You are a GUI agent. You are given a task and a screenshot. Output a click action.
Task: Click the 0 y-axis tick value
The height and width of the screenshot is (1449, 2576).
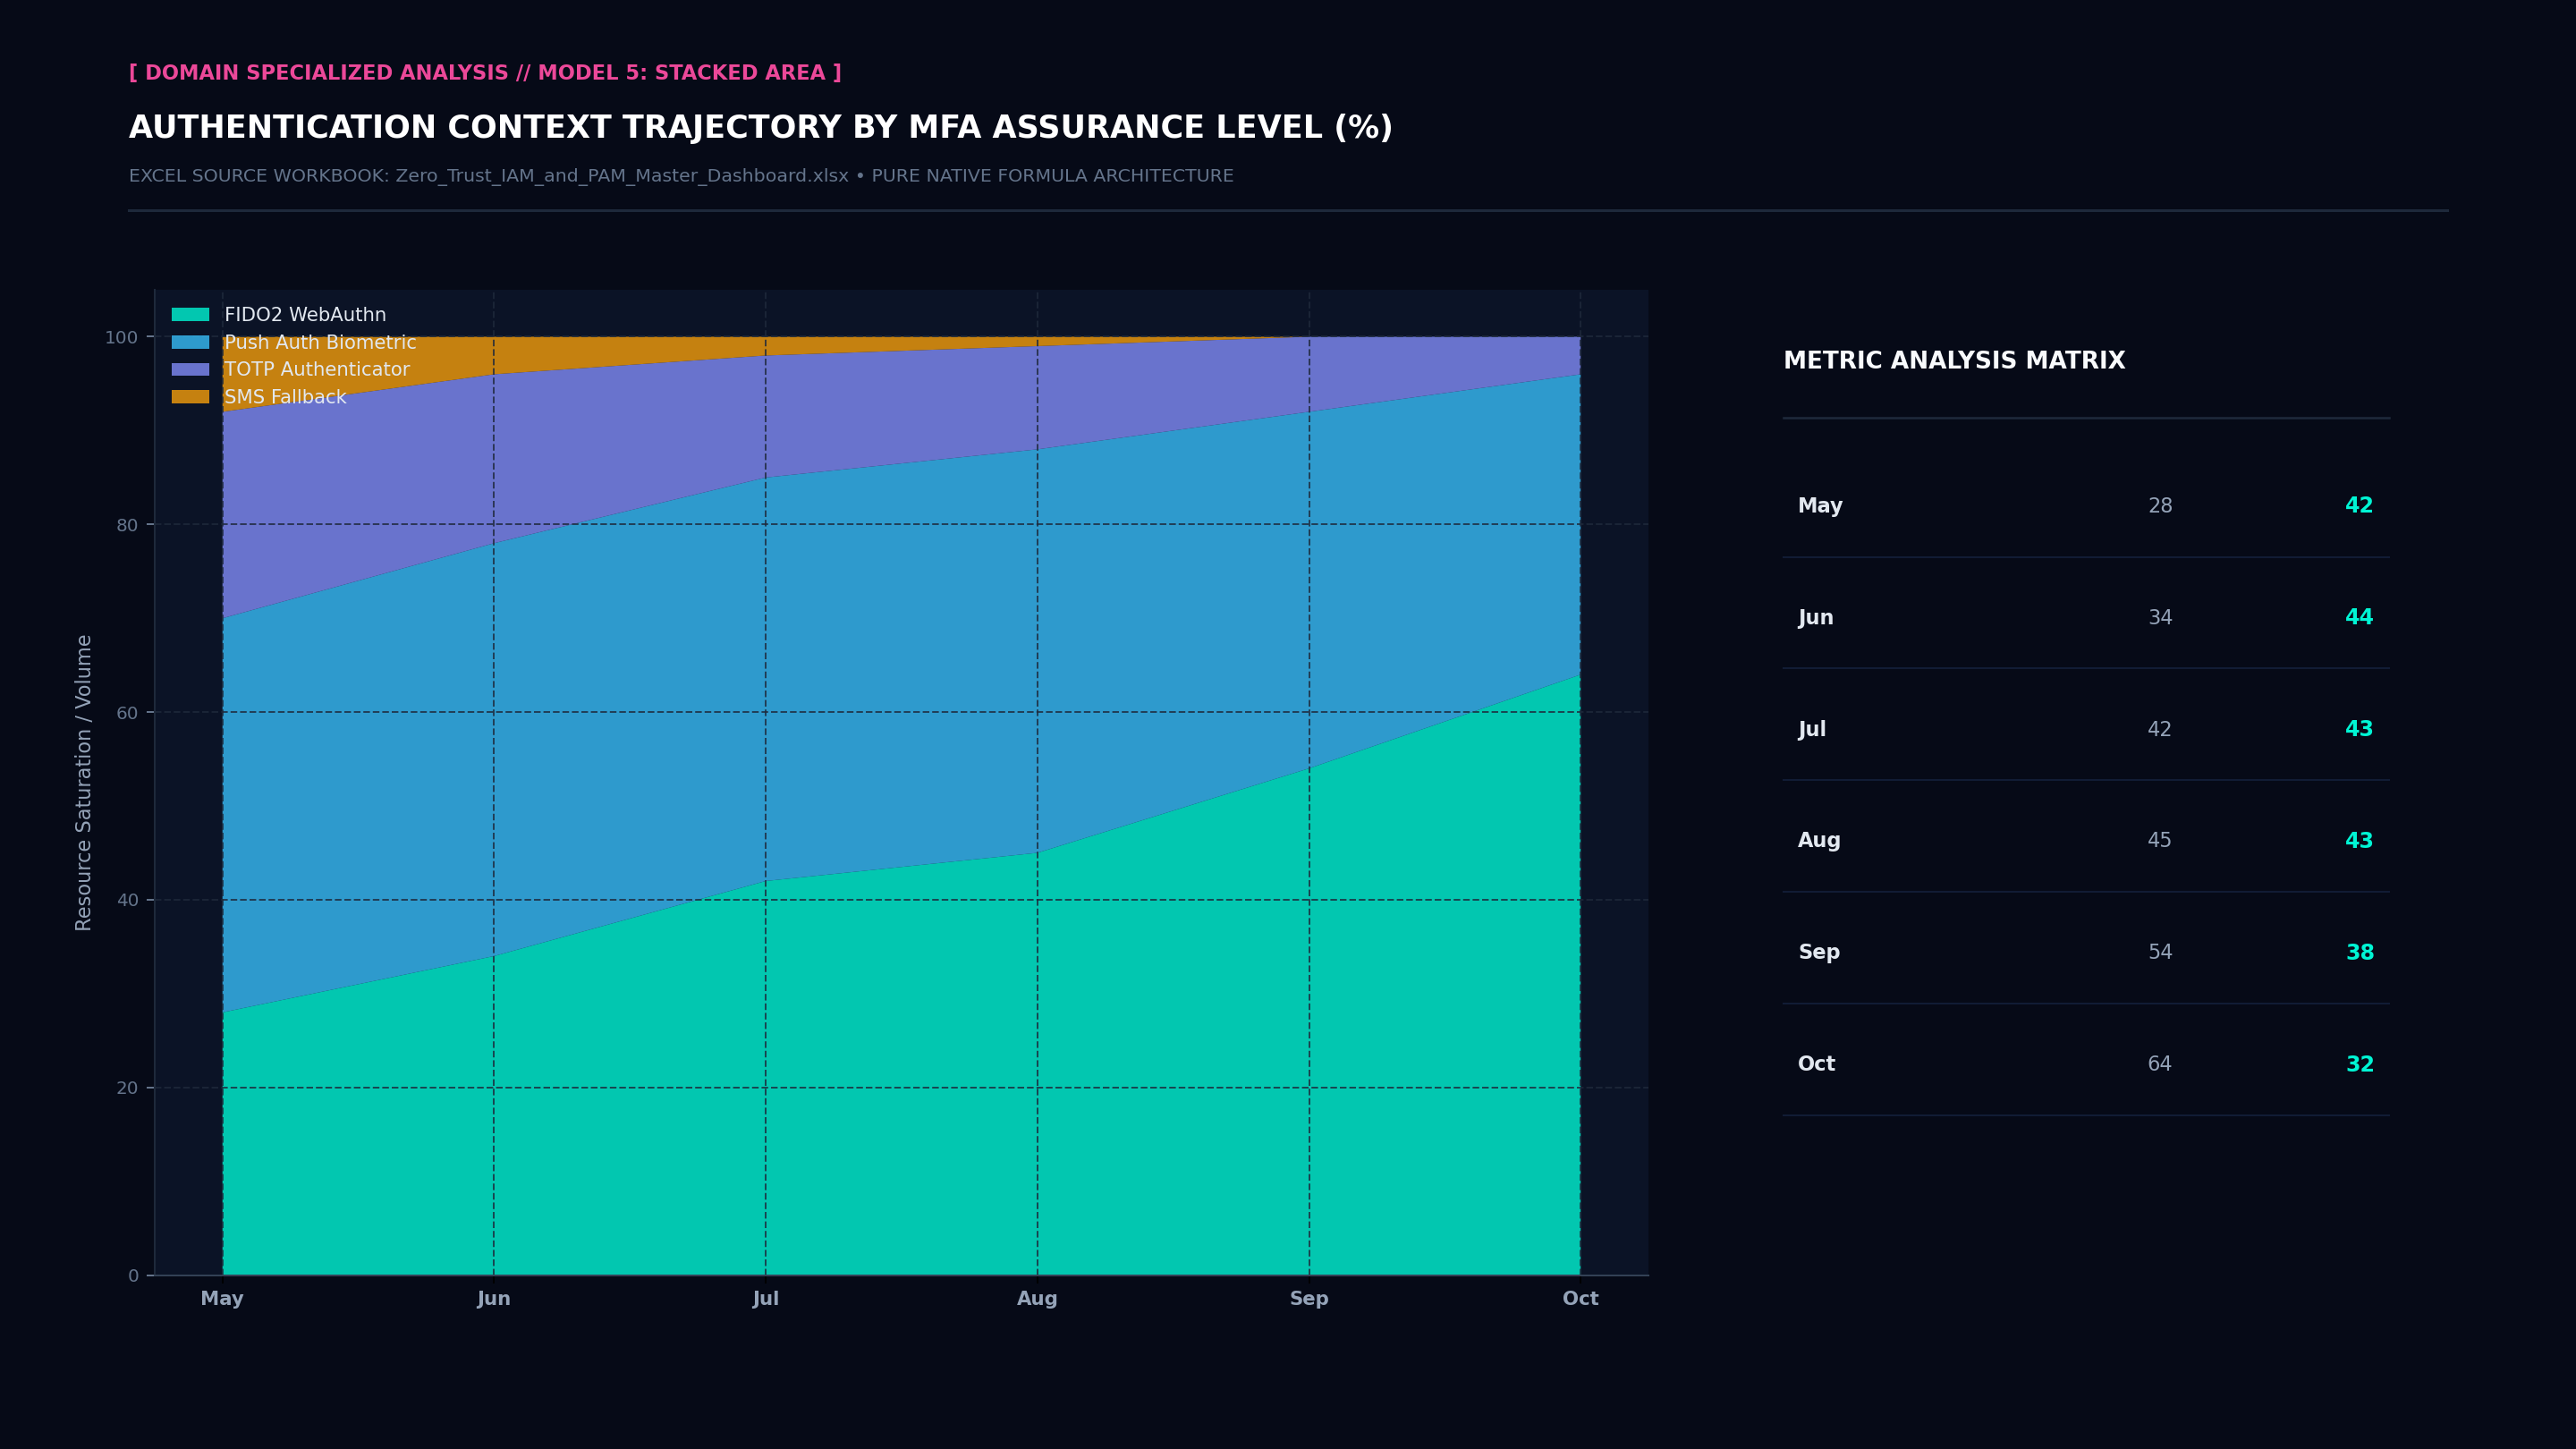[133, 1276]
